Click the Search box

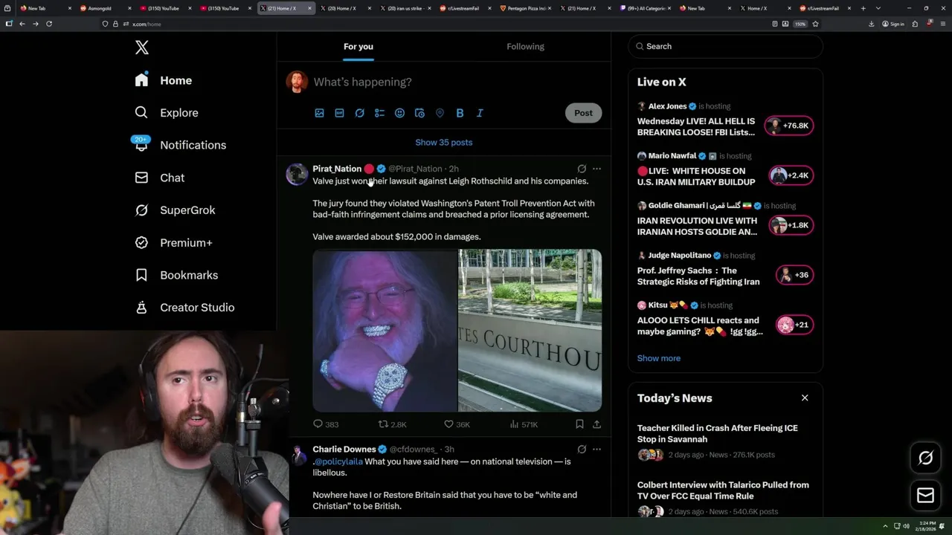(726, 46)
